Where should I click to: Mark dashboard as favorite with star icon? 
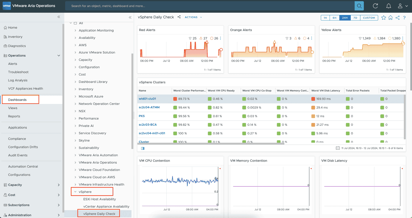(384, 18)
